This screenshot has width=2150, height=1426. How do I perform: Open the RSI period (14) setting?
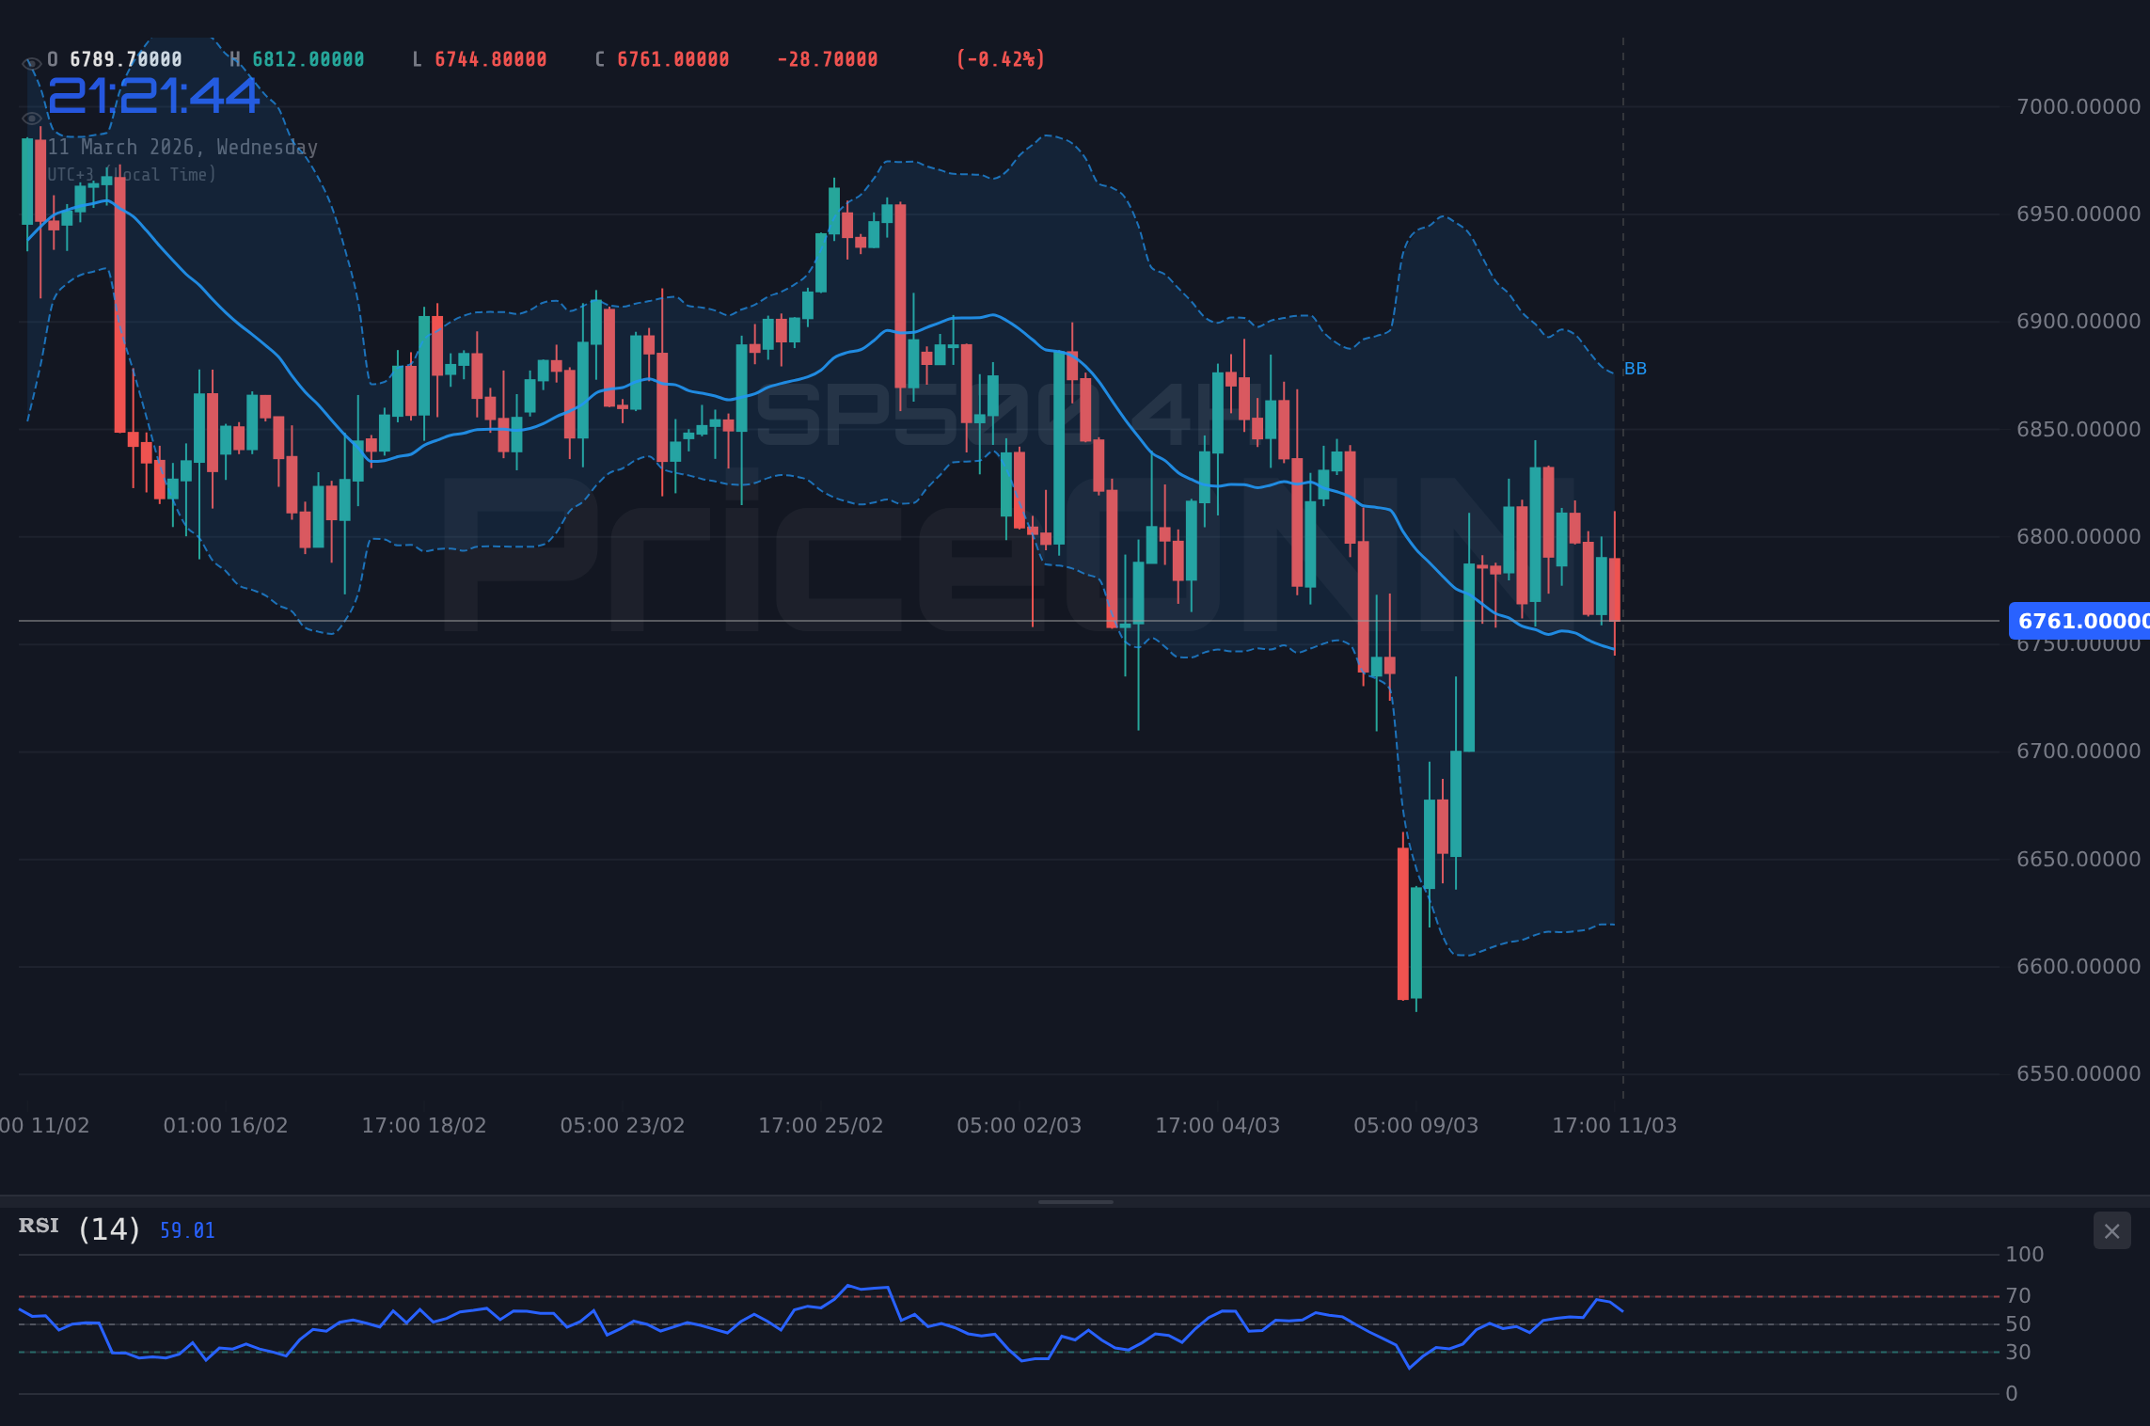[109, 1229]
